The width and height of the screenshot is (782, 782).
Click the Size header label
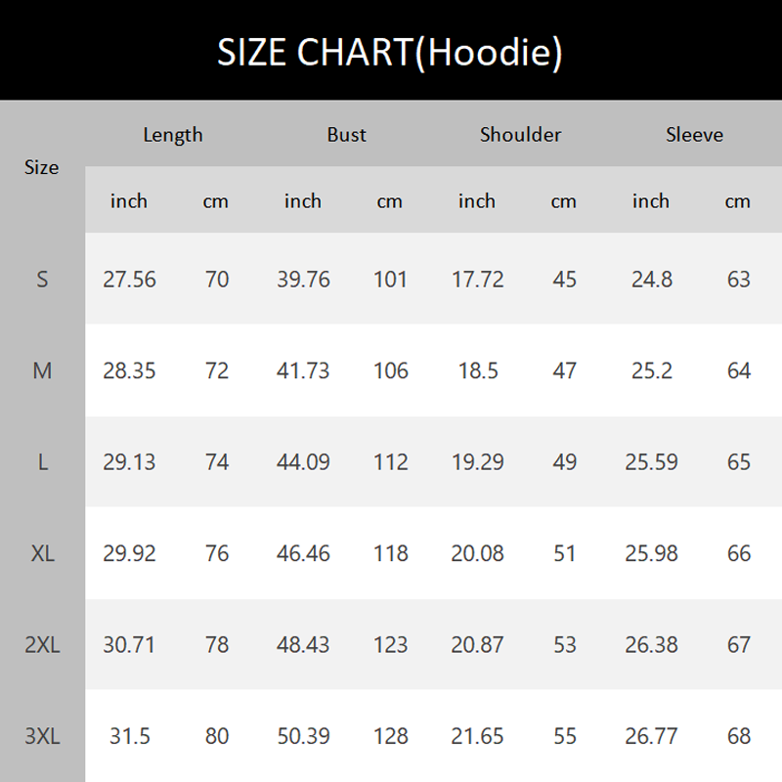point(42,167)
